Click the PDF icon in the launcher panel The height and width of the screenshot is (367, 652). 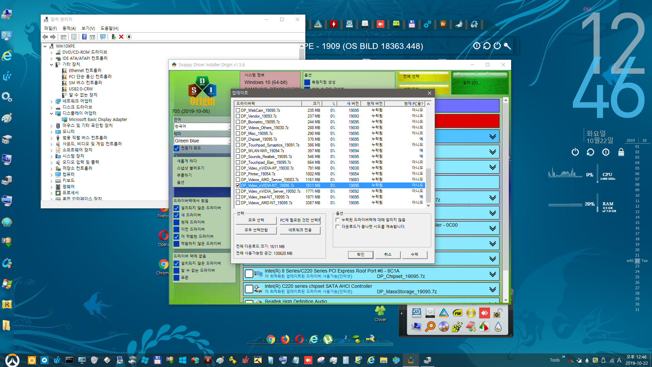[457, 313]
